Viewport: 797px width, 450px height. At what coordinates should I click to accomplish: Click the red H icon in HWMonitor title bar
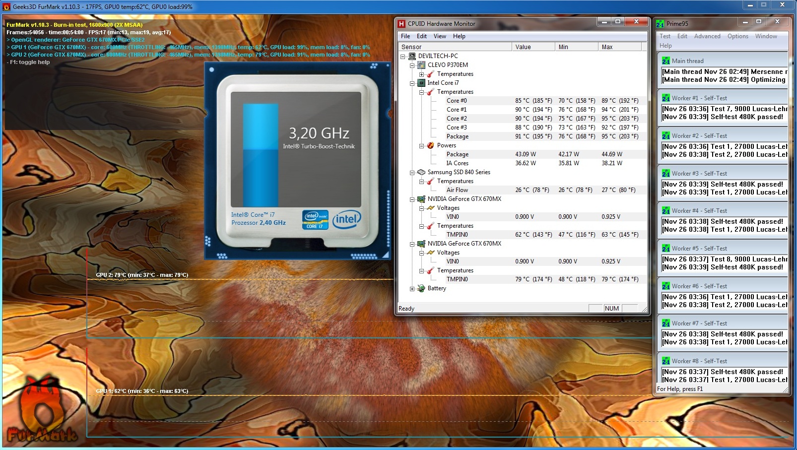coord(402,23)
